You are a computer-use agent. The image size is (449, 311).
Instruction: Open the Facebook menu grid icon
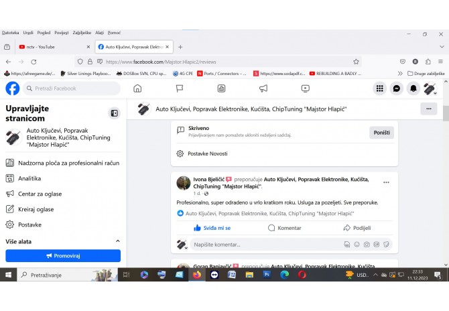tap(380, 88)
